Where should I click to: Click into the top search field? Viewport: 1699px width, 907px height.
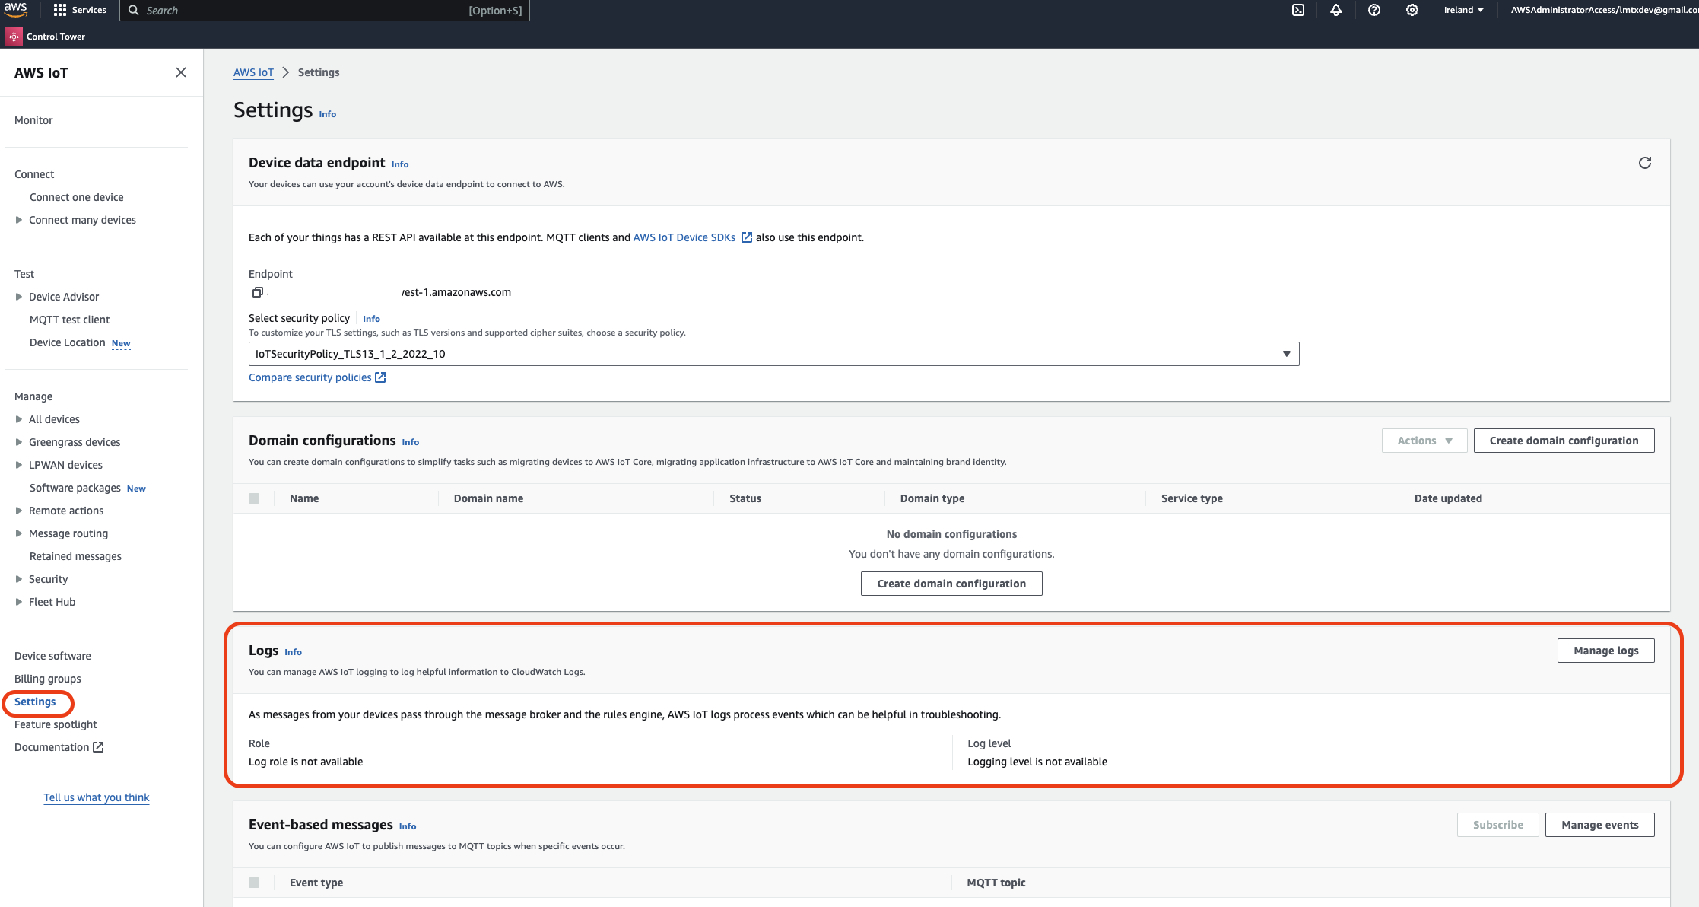tap(324, 11)
